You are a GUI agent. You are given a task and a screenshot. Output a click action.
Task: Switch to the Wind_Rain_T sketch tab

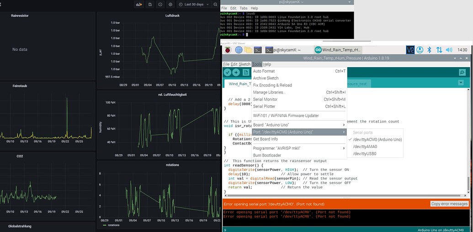pos(239,84)
